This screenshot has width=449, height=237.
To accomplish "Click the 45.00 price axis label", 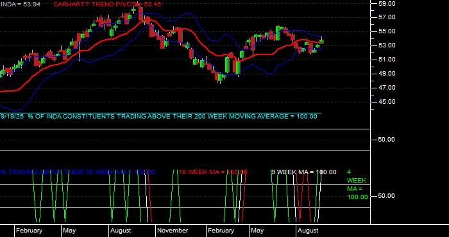I will [x=387, y=102].
